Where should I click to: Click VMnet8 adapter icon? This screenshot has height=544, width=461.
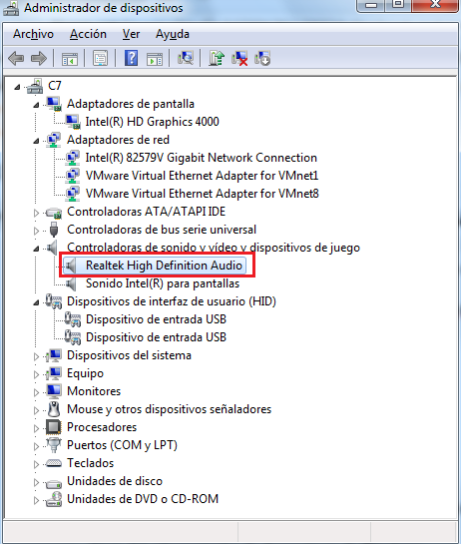[x=73, y=194]
